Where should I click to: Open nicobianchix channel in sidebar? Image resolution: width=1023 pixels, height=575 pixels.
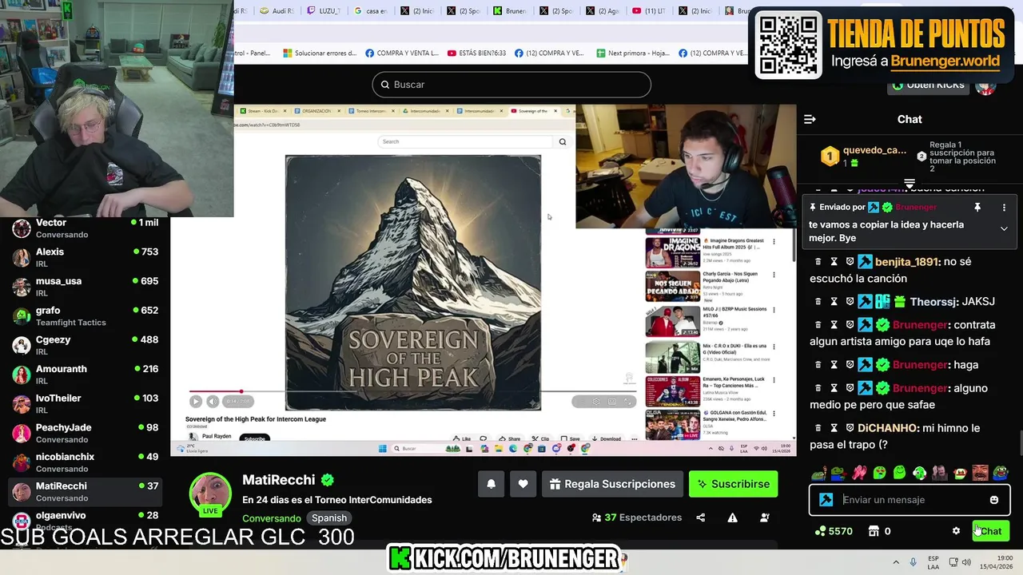coord(85,462)
